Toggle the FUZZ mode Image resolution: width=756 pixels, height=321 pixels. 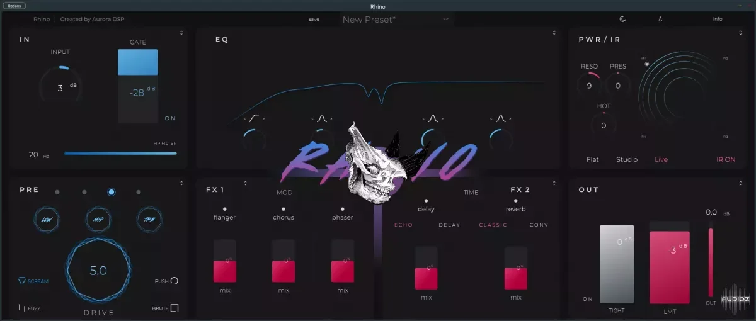(x=30, y=308)
